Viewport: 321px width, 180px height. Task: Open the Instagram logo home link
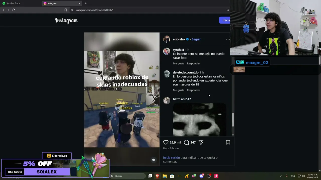66,20
